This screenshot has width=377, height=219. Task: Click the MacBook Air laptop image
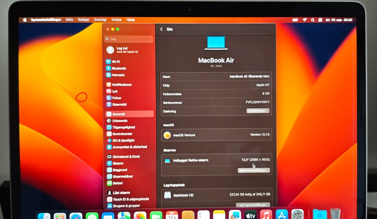click(x=216, y=43)
